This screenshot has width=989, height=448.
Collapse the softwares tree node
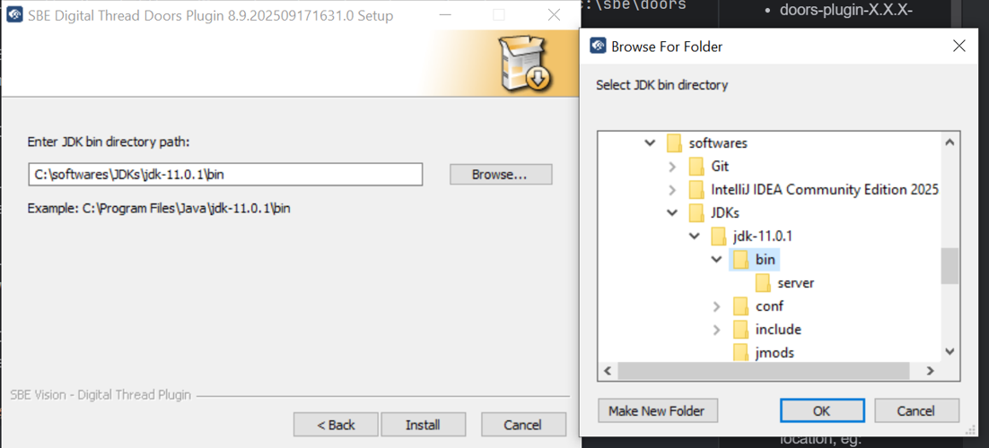click(x=650, y=143)
